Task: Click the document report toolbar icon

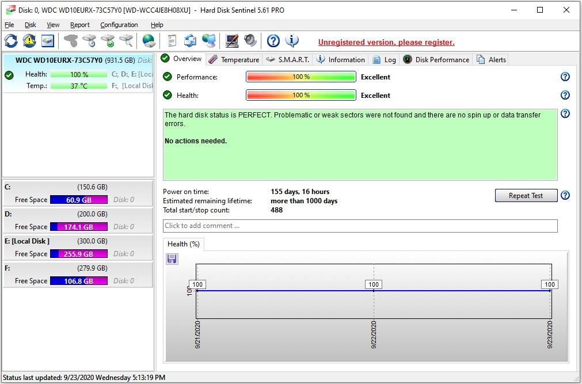Action: click(171, 41)
